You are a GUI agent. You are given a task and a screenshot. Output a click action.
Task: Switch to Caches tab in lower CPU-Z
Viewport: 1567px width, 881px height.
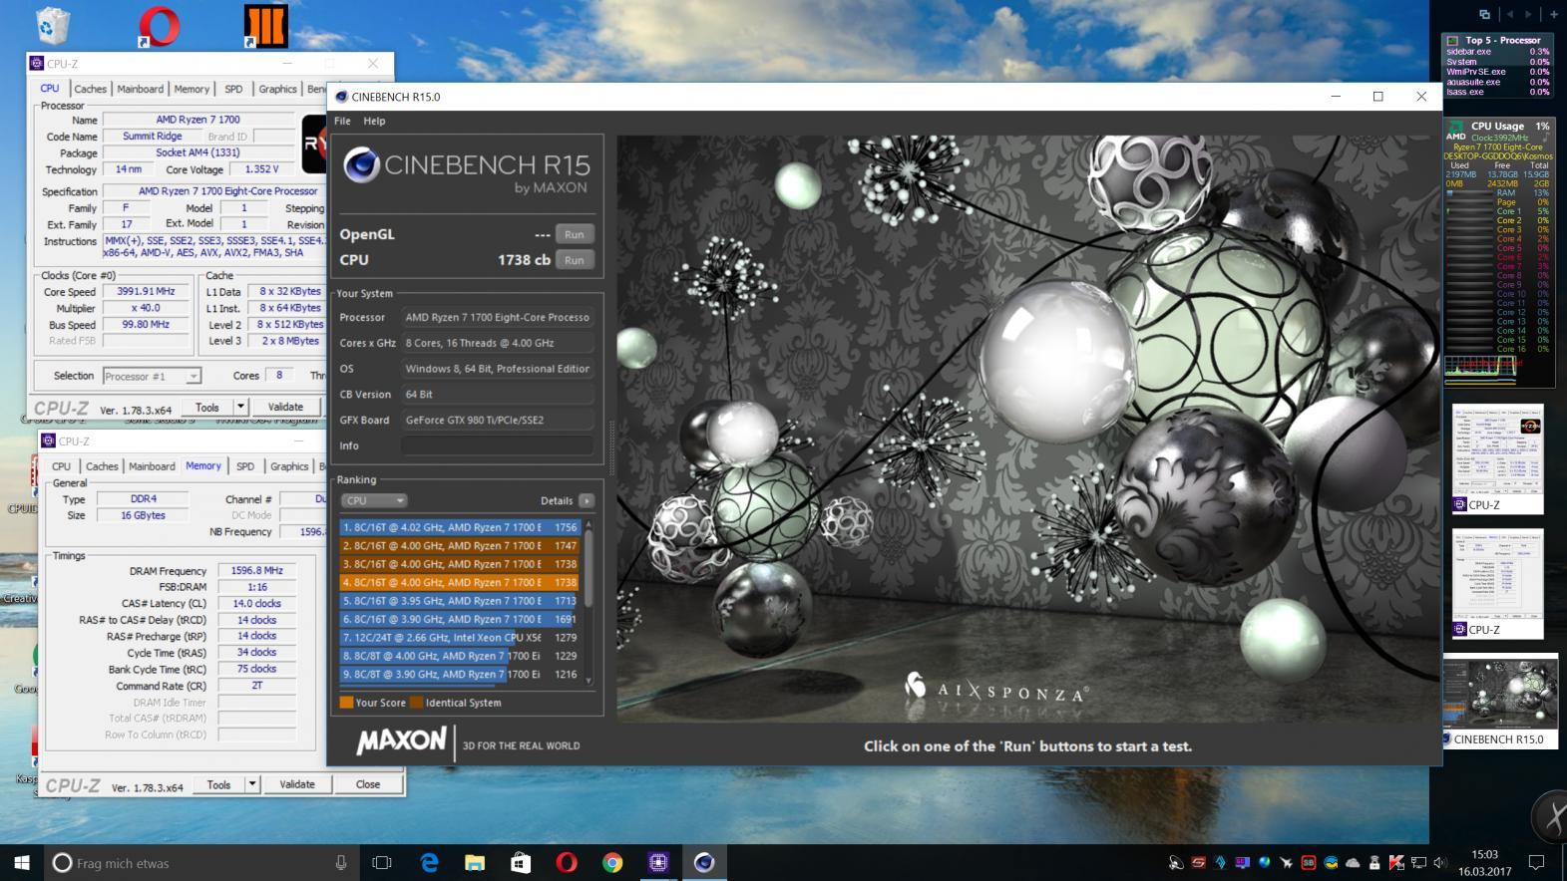tap(102, 466)
